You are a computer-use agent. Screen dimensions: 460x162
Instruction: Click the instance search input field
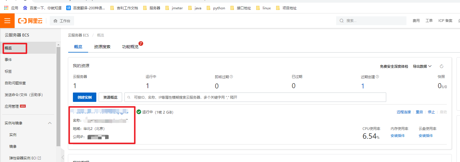coord(255,97)
